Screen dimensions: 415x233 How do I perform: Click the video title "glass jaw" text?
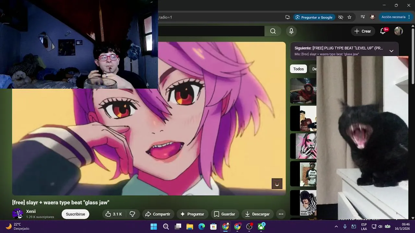click(x=61, y=203)
